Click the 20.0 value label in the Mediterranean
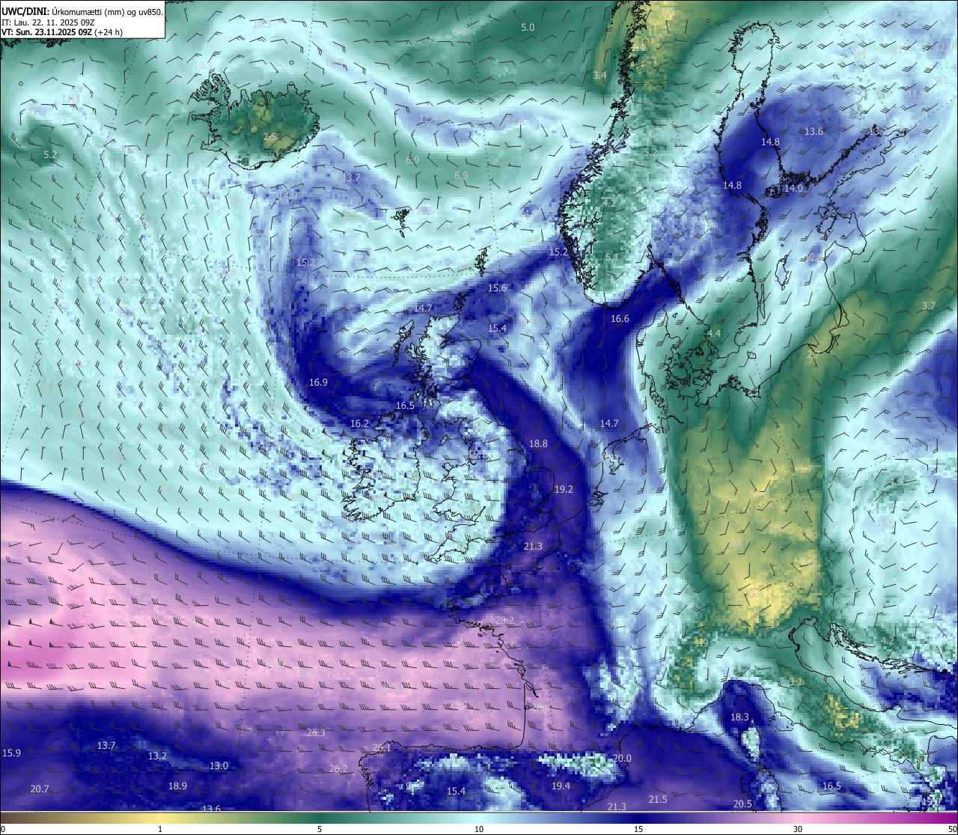This screenshot has width=958, height=835. [622, 758]
